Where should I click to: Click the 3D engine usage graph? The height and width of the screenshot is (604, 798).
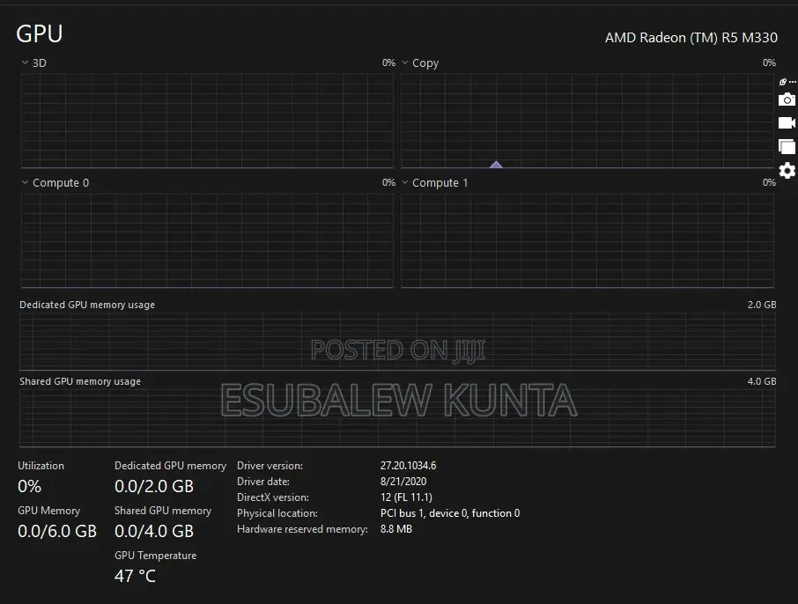[207, 122]
